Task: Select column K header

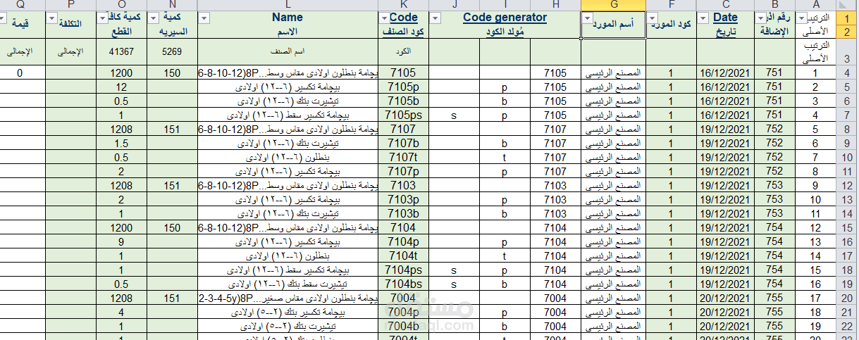Action: click(403, 6)
